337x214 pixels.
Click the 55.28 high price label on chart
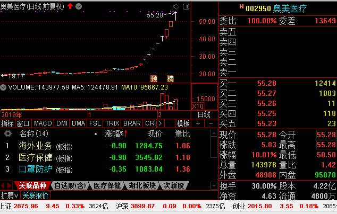click(x=155, y=15)
